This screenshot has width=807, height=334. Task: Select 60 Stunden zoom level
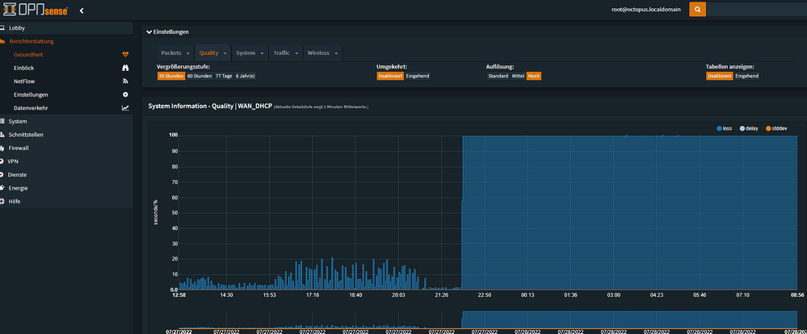coord(200,76)
